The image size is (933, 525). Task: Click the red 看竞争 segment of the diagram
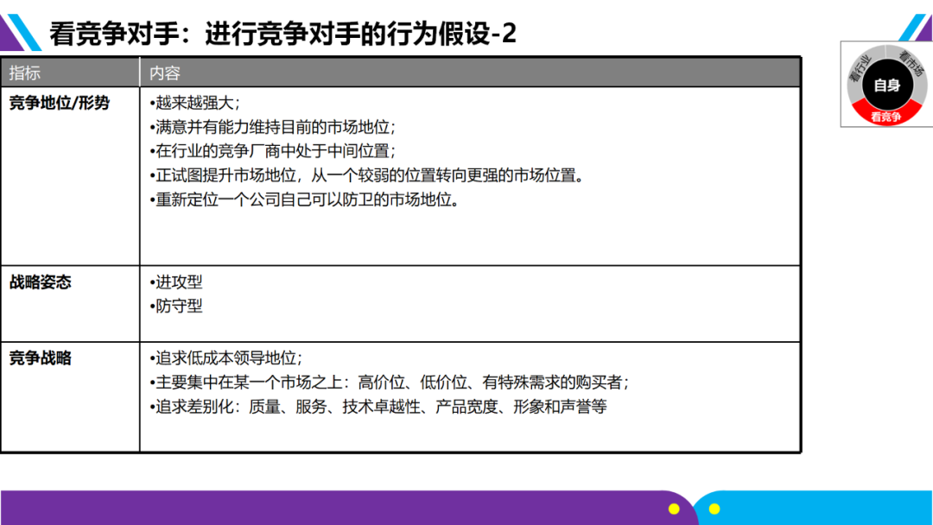pyautogui.click(x=886, y=117)
